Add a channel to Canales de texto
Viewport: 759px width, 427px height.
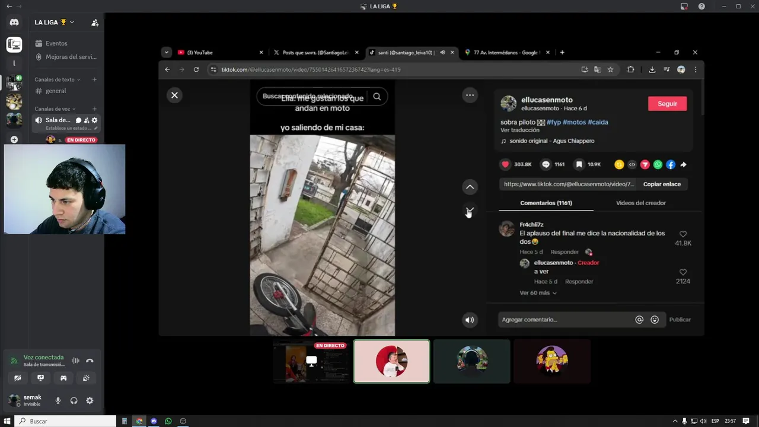point(94,79)
